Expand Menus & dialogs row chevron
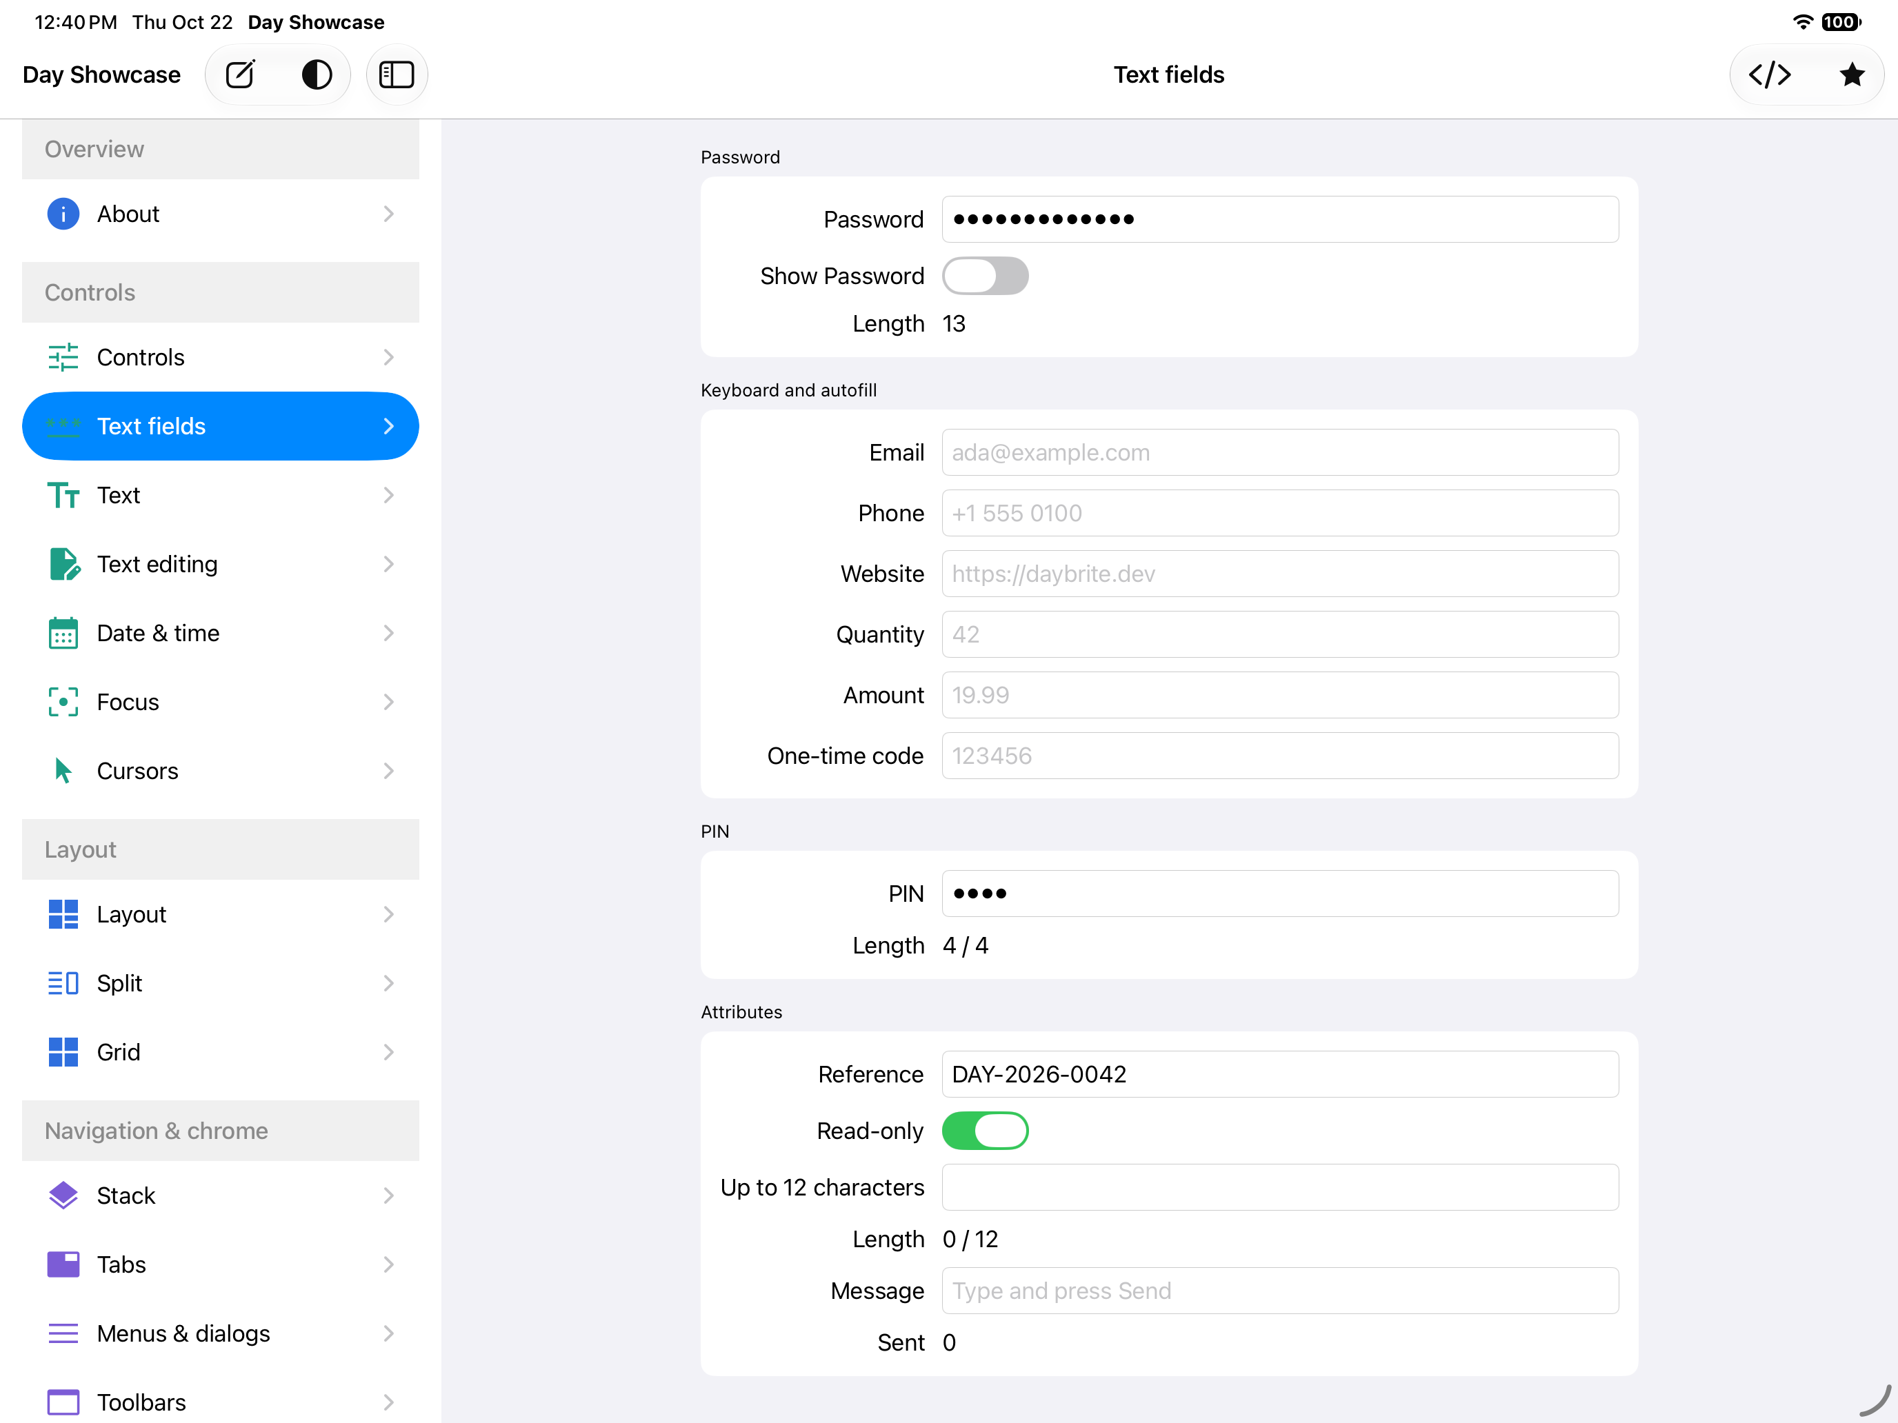Viewport: 1898px width, 1423px height. (389, 1333)
